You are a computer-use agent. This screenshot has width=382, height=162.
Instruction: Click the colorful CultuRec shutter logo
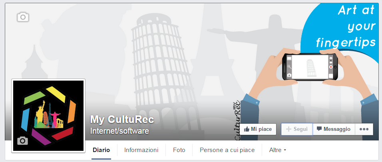pos(48,116)
